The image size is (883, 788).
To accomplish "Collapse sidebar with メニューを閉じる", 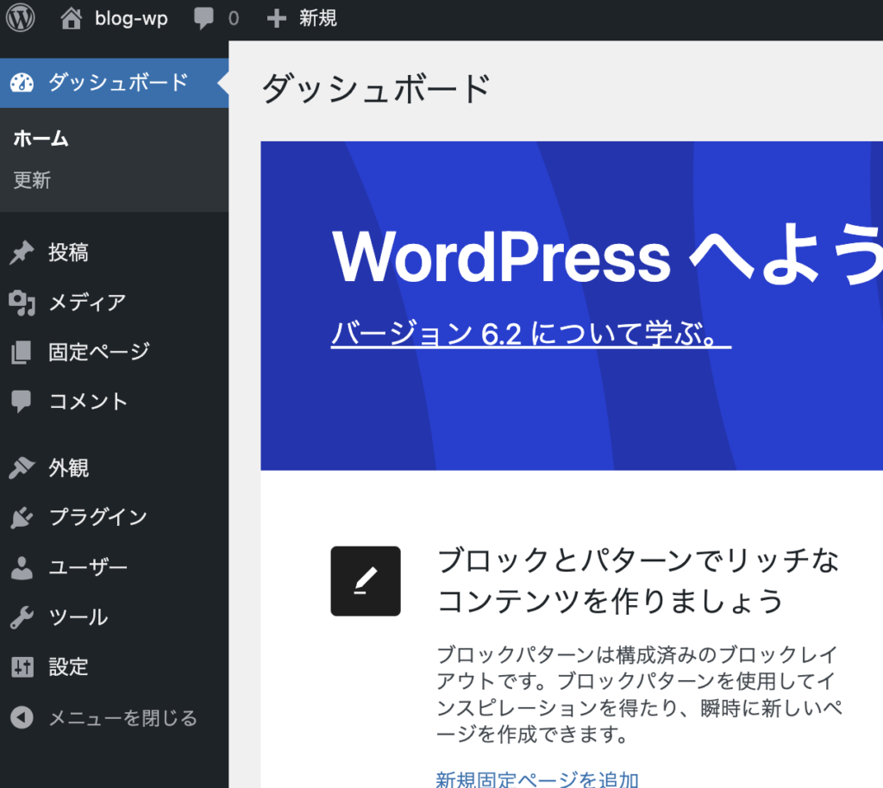I will 115,717.
